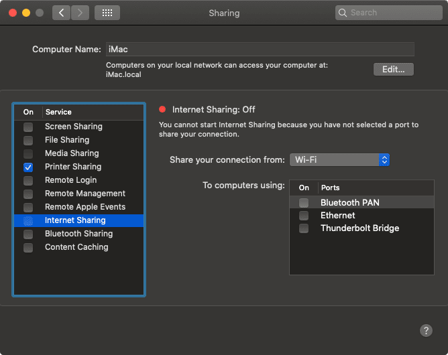Screen dimensions: 448x355
Task: Enable the Screen Sharing checkbox
Action: tap(28, 127)
